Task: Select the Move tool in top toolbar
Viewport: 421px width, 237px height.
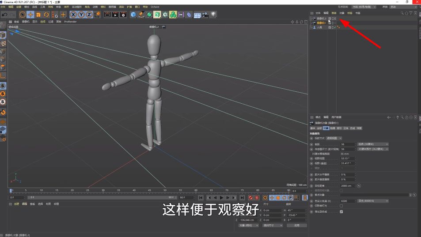Action: (x=30, y=15)
